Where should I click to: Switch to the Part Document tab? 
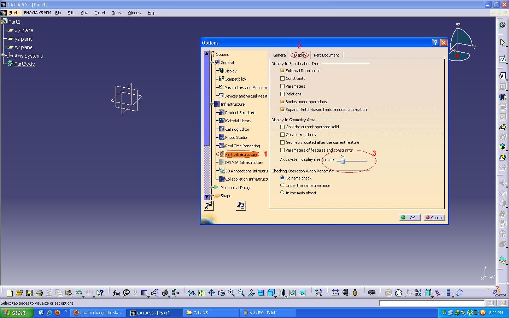[326, 55]
